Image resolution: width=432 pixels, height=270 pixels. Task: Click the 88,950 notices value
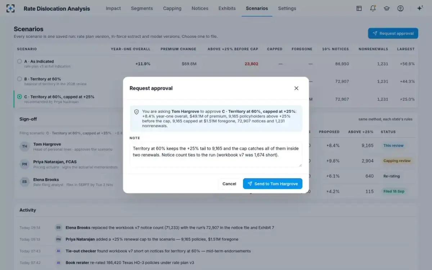(342, 64)
